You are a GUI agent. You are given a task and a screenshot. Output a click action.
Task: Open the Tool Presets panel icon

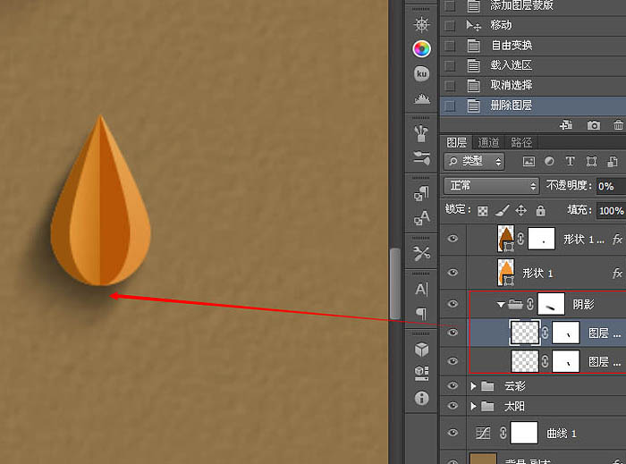421,253
